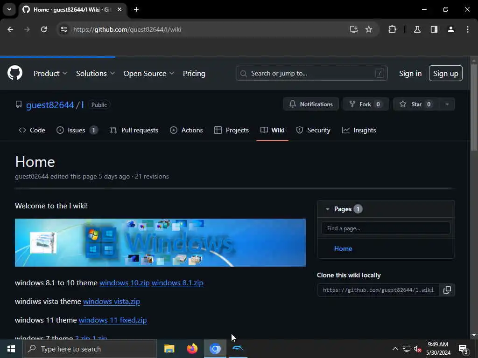Toggle the browser side panel icon
The width and height of the screenshot is (478, 358).
[434, 29]
